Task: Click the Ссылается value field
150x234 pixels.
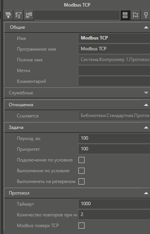Action: coord(114,115)
